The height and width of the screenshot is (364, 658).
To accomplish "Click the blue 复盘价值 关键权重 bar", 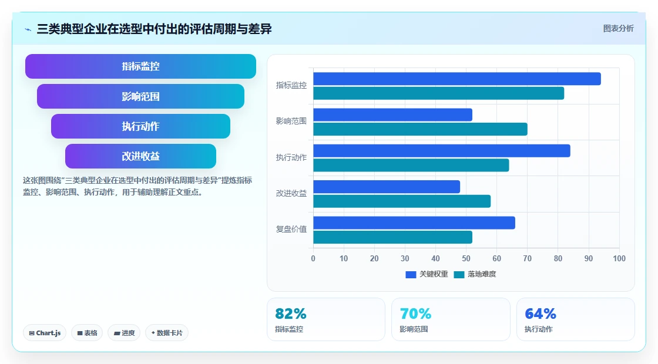I will (414, 223).
